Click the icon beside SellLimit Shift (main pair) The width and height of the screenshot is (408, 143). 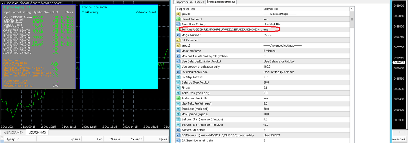(178, 119)
